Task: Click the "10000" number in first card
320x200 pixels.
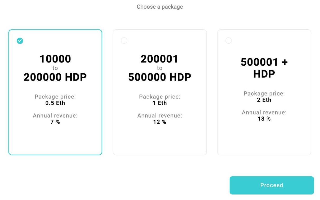Action: point(55,59)
